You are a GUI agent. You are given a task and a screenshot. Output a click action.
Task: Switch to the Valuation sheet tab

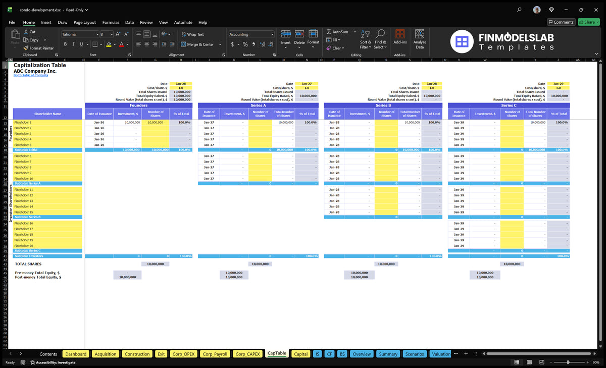point(441,354)
